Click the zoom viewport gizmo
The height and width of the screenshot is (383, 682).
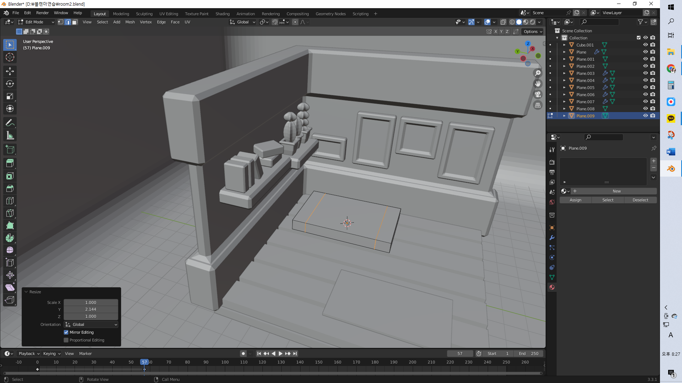pyautogui.click(x=538, y=73)
